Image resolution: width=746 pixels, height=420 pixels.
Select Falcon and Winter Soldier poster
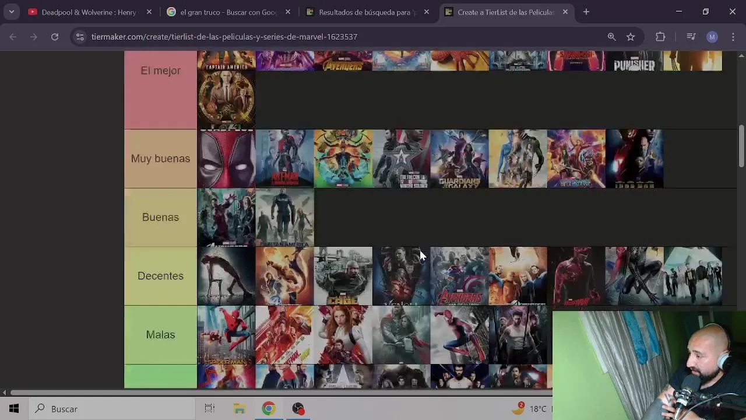click(401, 159)
